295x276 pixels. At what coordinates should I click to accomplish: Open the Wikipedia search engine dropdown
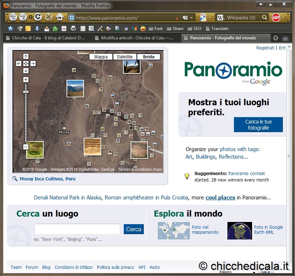tap(221, 18)
